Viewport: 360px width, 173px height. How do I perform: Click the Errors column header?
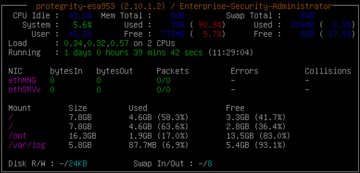point(245,71)
